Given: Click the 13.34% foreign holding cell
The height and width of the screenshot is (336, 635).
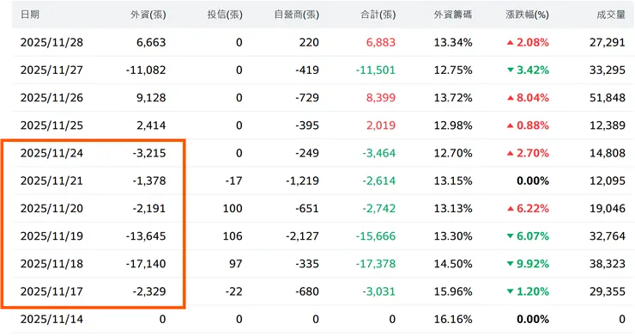Looking at the screenshot, I should [453, 42].
